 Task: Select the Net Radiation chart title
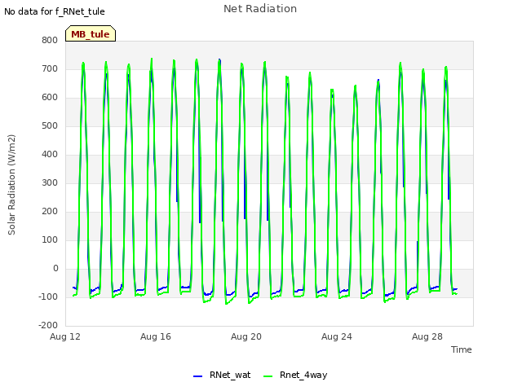(260, 9)
